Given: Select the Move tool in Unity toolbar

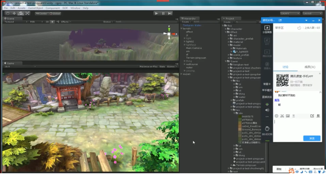Looking at the screenshot, I should point(14,13).
